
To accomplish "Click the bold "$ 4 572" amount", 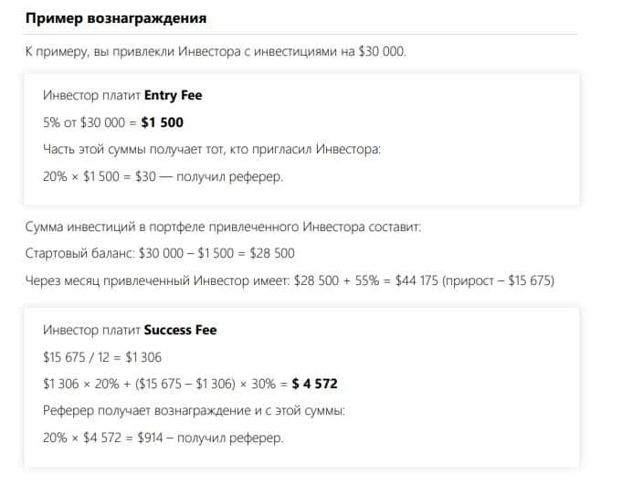I will [x=314, y=384].
